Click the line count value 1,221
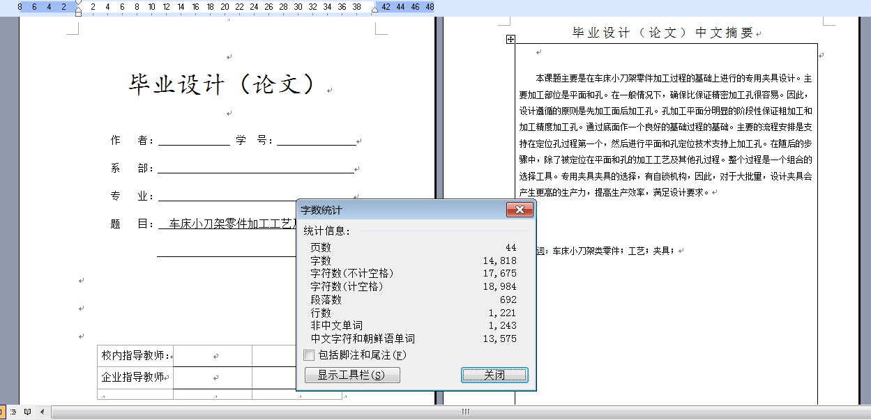The height and width of the screenshot is (420, 871). (x=502, y=313)
